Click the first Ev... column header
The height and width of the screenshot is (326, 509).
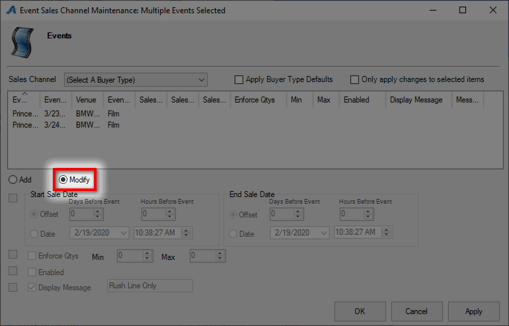click(x=24, y=100)
